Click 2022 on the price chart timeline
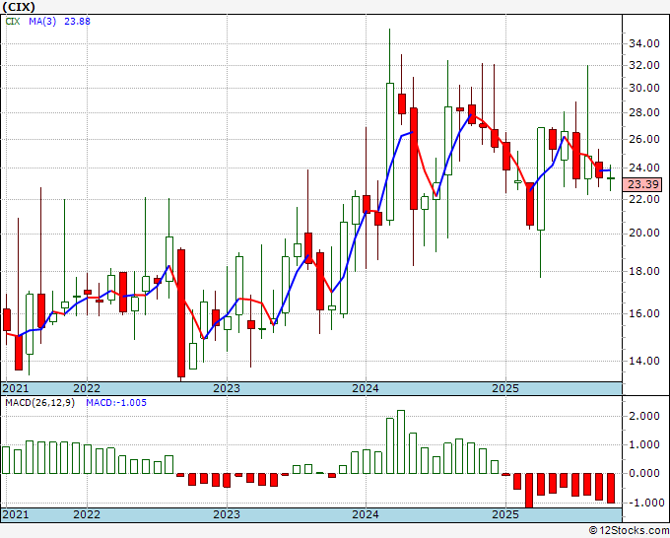This screenshot has width=670, height=538. (x=87, y=388)
